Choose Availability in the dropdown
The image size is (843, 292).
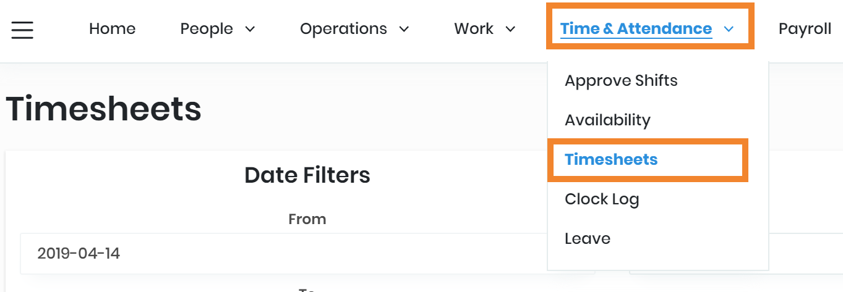pos(607,120)
